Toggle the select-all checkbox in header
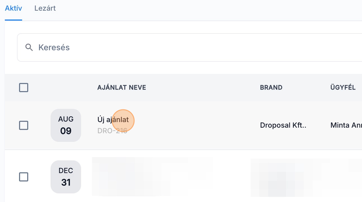Viewport: 362px width, 202px height. [24, 87]
